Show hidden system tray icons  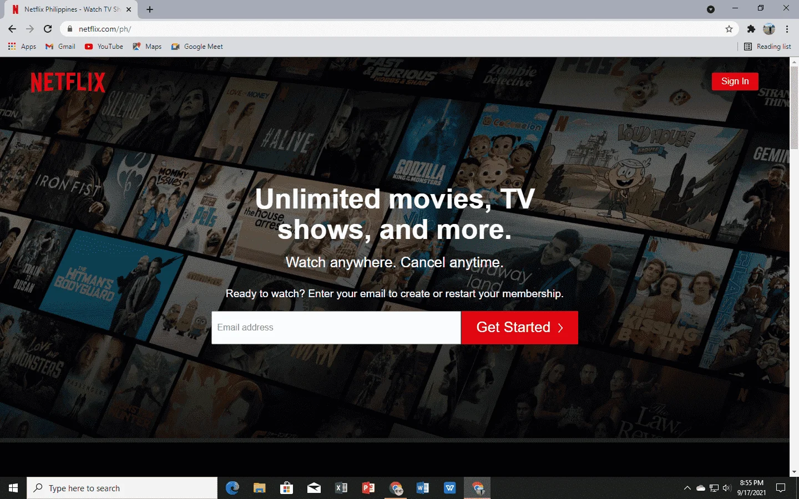[x=687, y=488]
